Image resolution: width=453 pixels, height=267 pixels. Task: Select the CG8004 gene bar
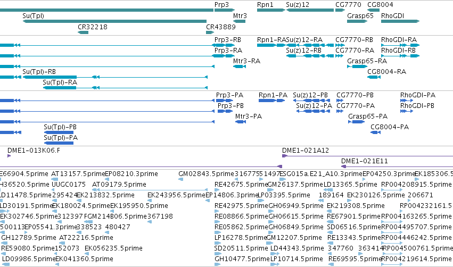coord(373,10)
